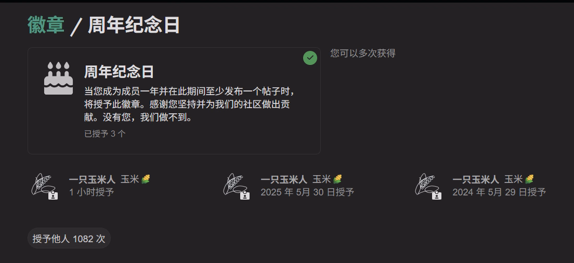This screenshot has width=574, height=263.
Task: Open 一只玉米人 username above 2025 年 5月 30 日
Action: [x=284, y=179]
